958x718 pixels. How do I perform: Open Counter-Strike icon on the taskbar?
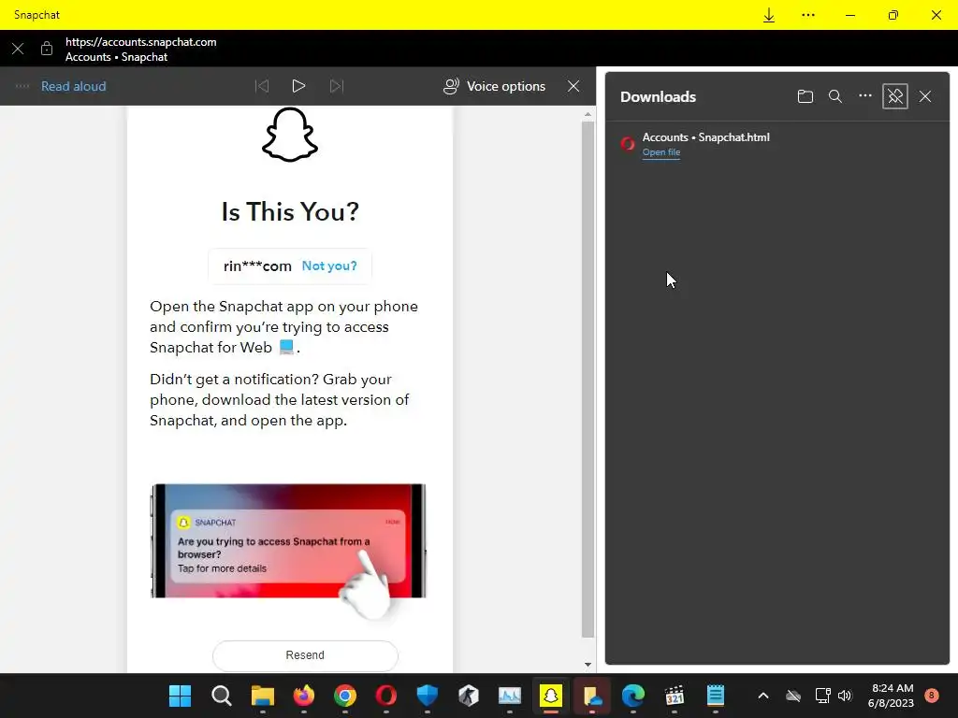pyautogui.click(x=469, y=696)
